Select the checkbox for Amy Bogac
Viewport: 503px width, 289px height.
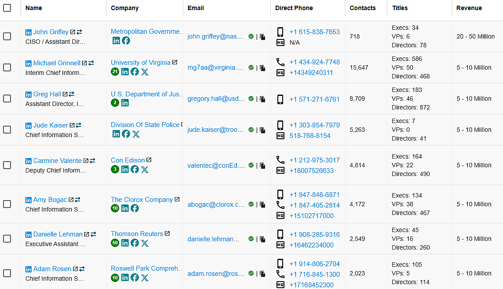coord(7,204)
